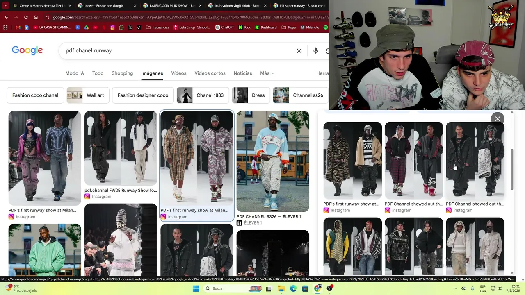Apply the Channel ss26 filter chip
The image size is (525, 295).
301,95
